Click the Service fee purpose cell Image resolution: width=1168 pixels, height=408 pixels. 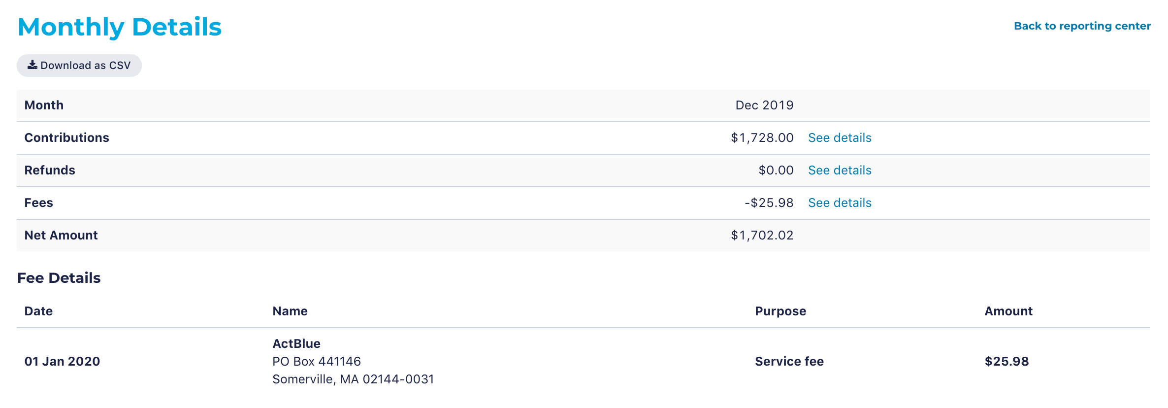click(x=789, y=362)
